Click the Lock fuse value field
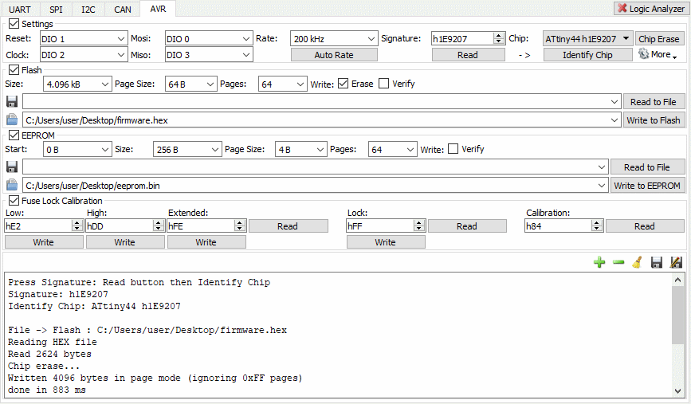Viewport: 691px width, 404px height. pos(379,226)
